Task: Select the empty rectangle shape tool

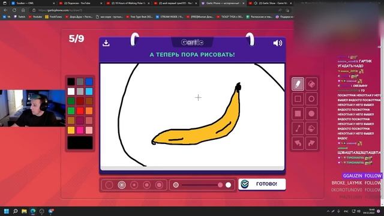Action: (x=298, y=98)
